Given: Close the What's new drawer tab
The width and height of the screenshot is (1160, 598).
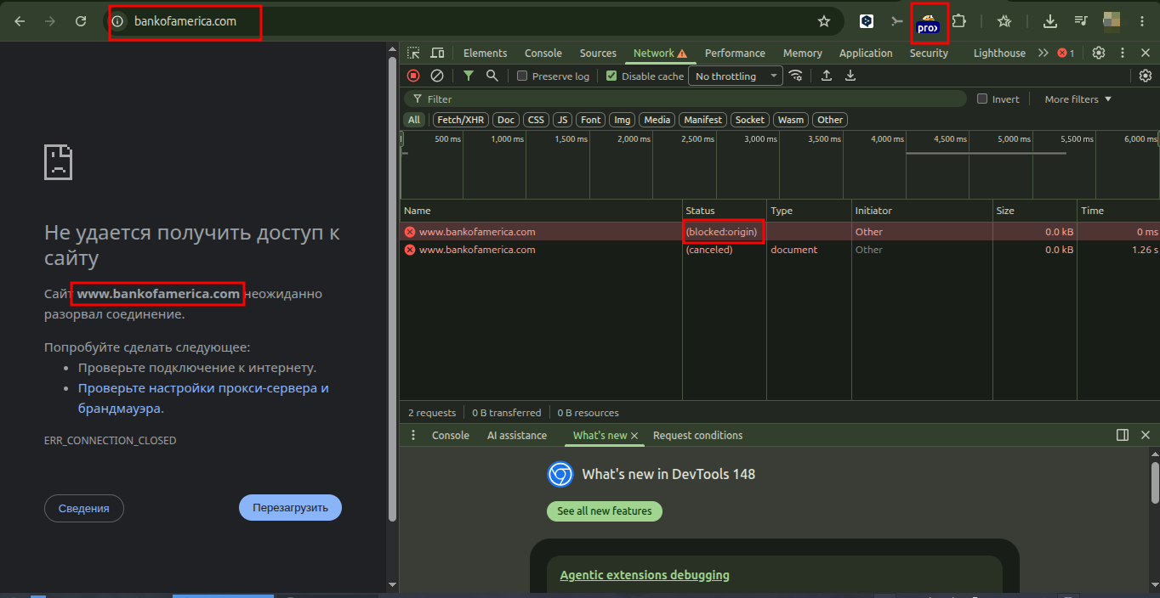Looking at the screenshot, I should click(634, 436).
